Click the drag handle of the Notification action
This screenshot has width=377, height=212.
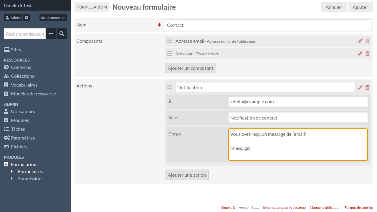(x=169, y=87)
